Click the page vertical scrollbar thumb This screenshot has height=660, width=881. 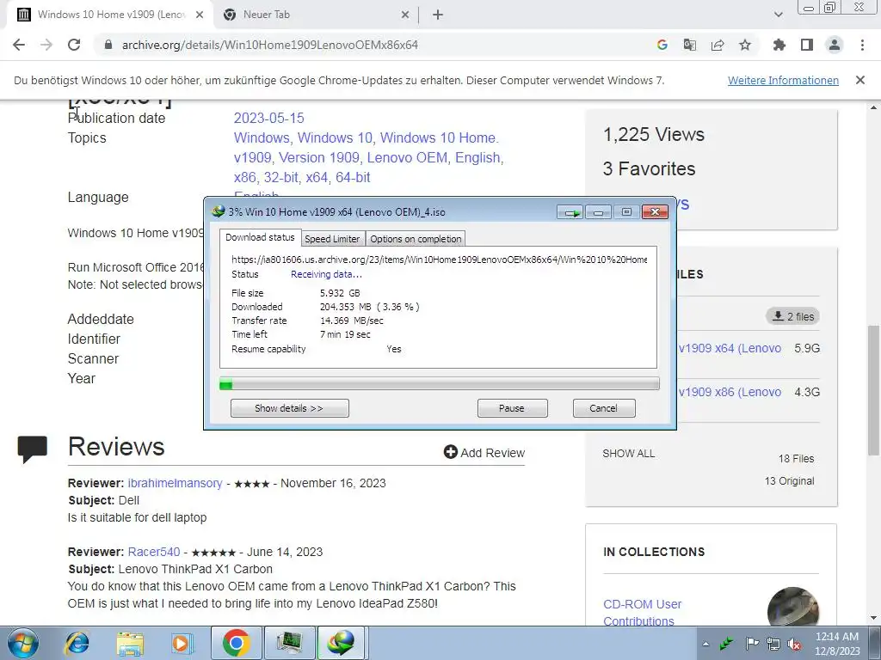874,390
